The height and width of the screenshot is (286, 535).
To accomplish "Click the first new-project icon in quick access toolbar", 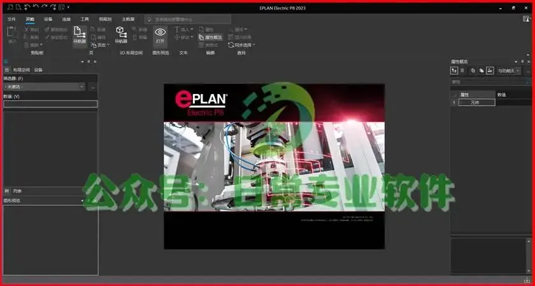I will pos(11,7).
